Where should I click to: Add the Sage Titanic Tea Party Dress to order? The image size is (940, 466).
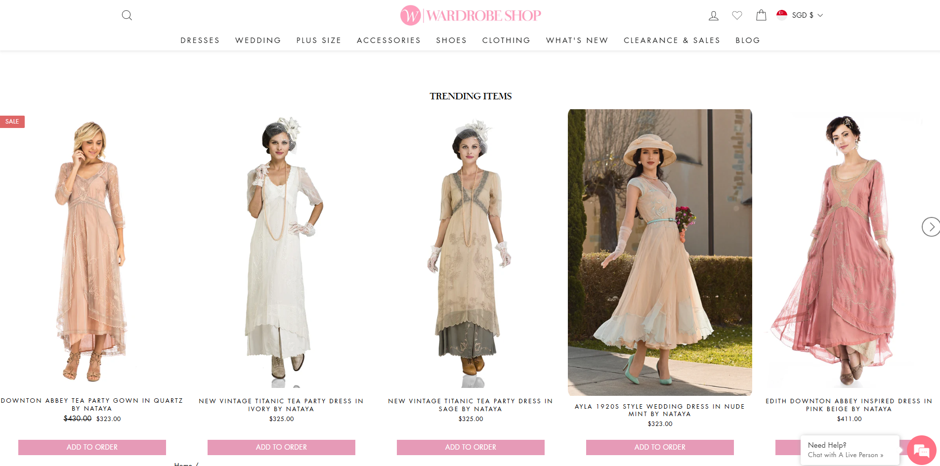point(470,447)
